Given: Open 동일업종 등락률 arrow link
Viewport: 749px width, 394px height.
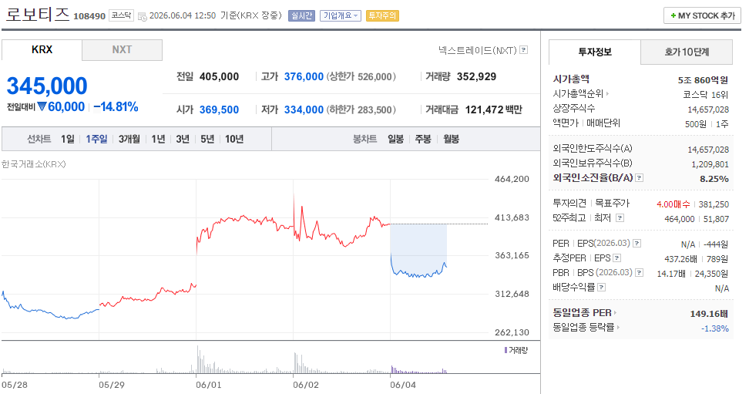Looking at the screenshot, I should 618,328.
